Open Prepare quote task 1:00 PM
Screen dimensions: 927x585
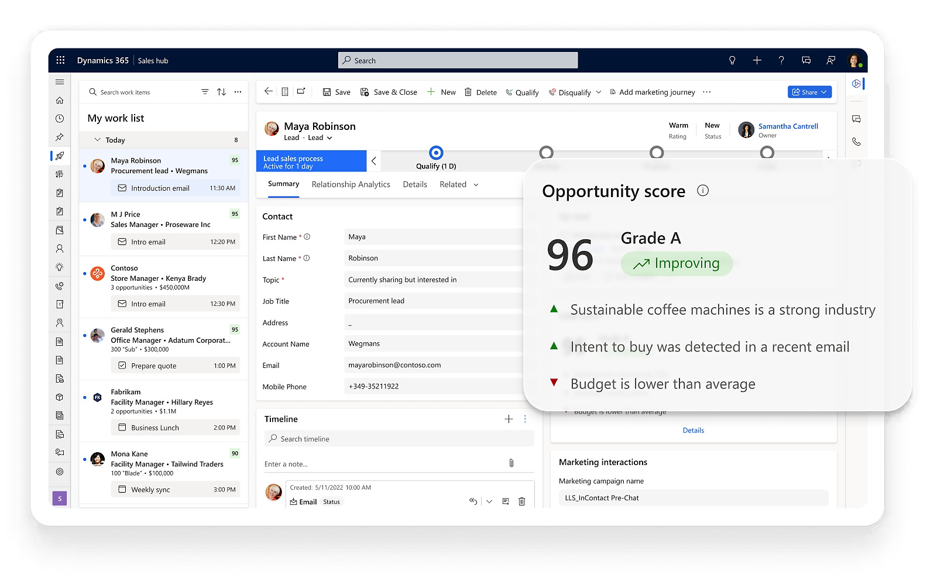pyautogui.click(x=176, y=366)
